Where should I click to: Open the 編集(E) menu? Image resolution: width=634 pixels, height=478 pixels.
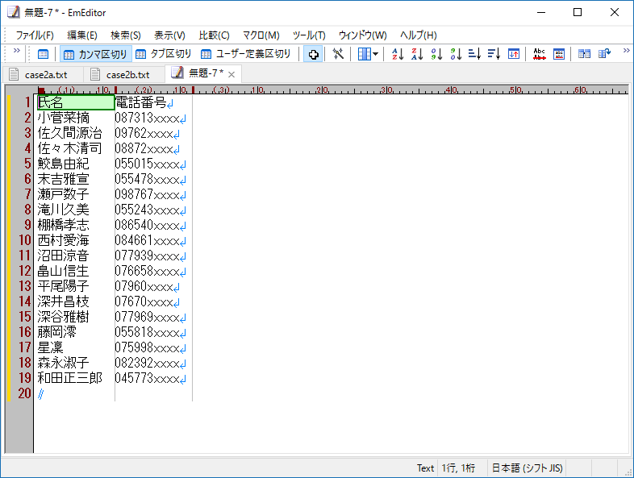click(x=82, y=35)
